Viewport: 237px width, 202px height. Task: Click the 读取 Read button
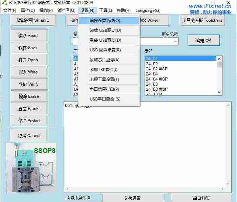coord(29,35)
